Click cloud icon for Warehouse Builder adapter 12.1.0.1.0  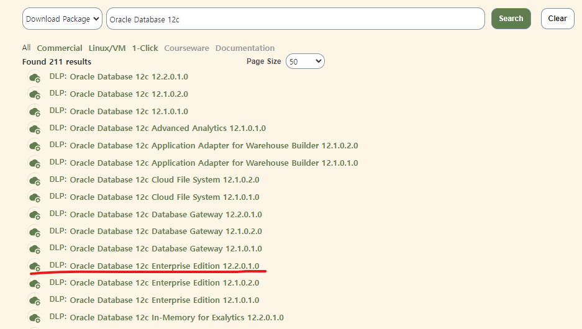[x=35, y=163]
